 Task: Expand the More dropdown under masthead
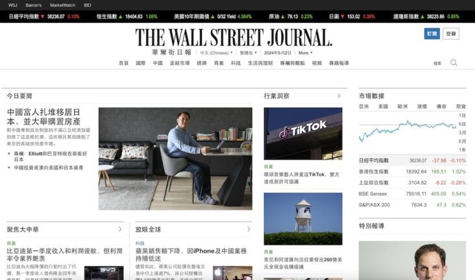click(305, 53)
